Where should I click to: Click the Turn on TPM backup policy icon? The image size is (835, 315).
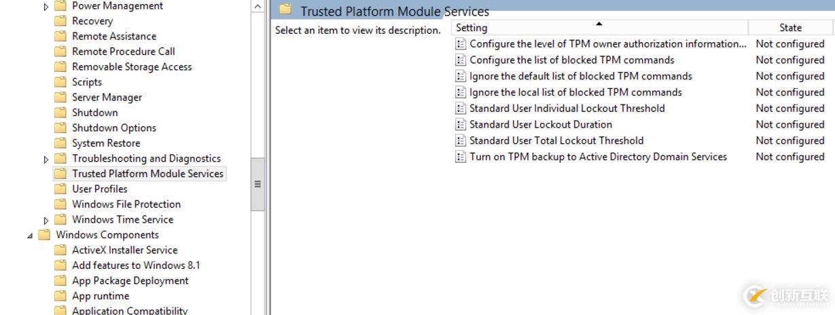461,157
